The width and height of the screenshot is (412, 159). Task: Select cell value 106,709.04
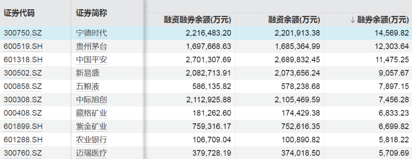[212, 140]
